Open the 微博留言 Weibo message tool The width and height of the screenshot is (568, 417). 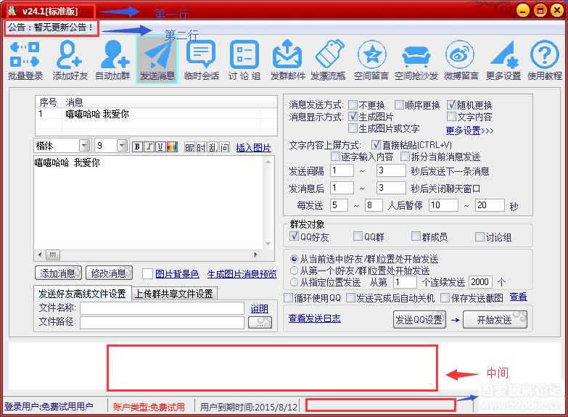[461, 59]
